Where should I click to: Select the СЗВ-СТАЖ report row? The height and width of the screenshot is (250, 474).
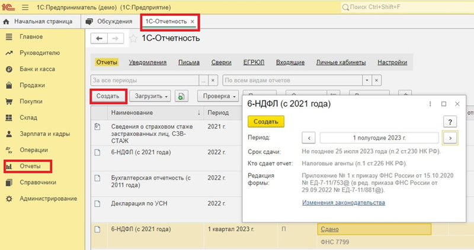point(166,134)
